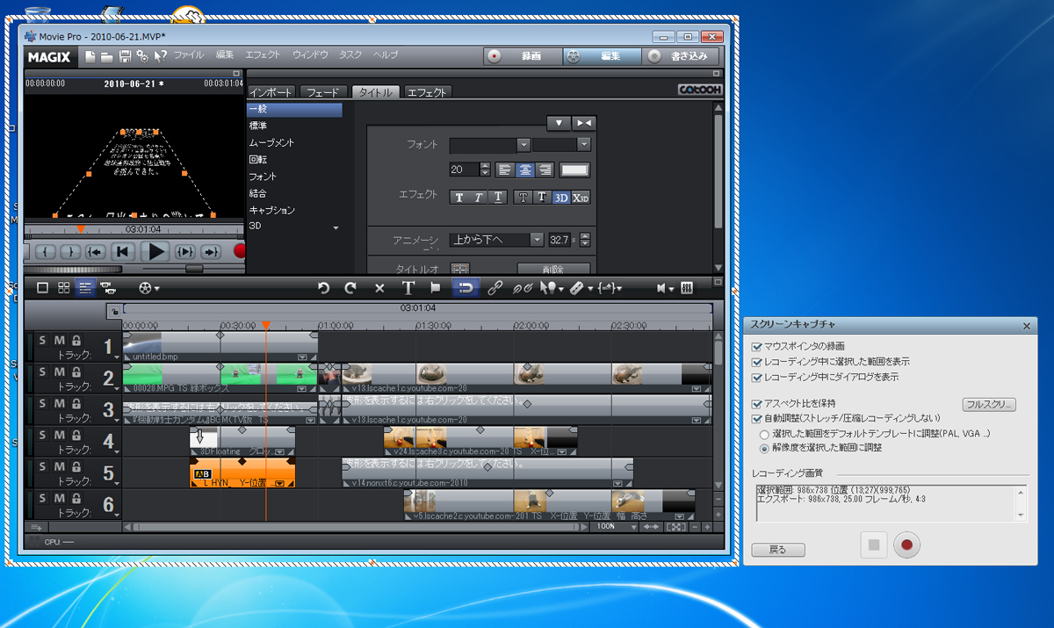Toggle mouse pointer recording checkbox

(757, 347)
